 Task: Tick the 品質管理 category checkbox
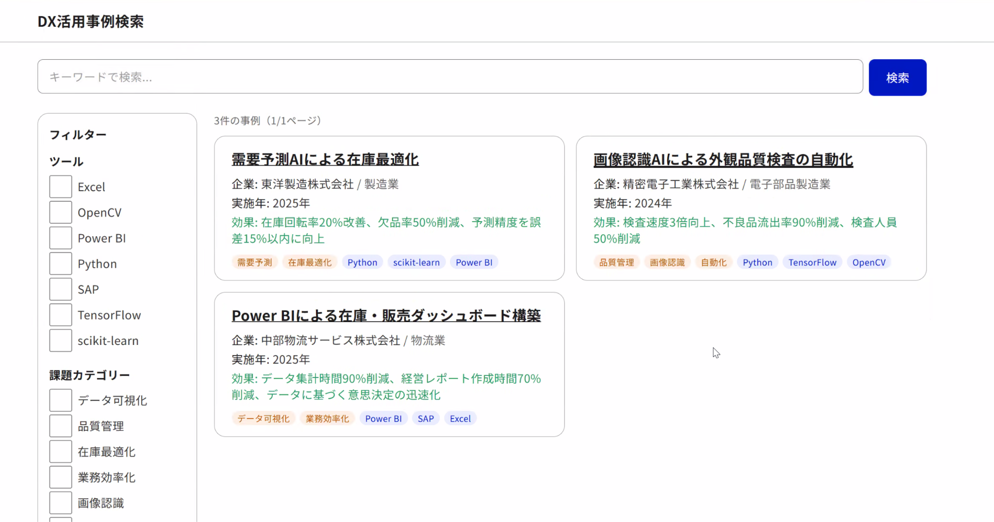60,426
